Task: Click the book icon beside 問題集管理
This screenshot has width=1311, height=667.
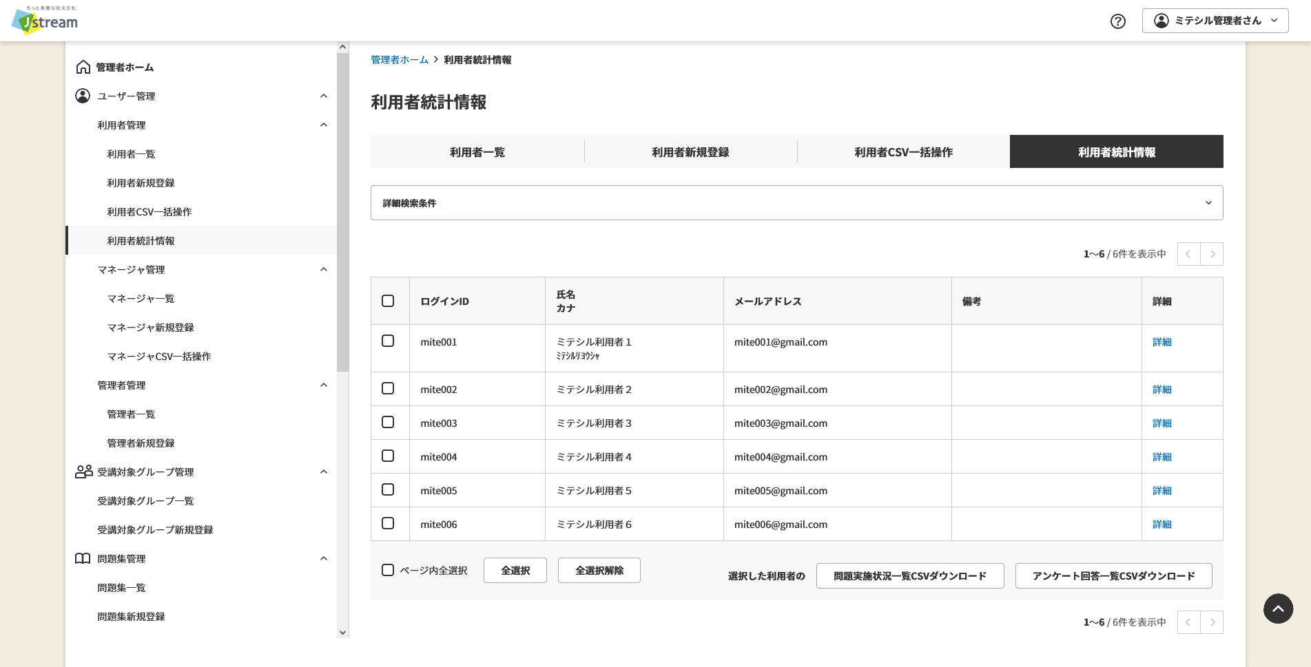Action: pyautogui.click(x=83, y=558)
